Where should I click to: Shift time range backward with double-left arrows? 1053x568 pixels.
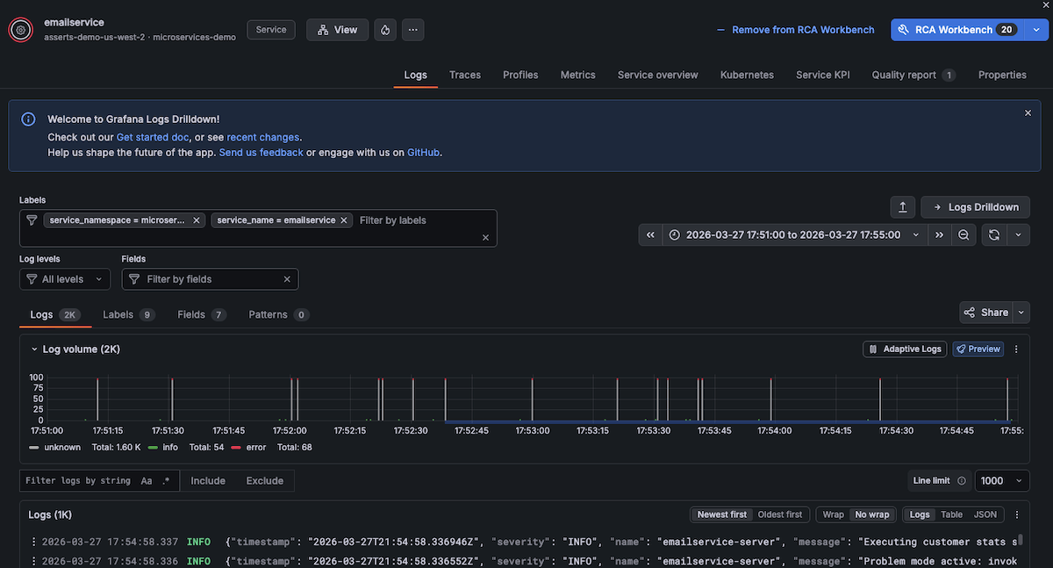click(650, 235)
